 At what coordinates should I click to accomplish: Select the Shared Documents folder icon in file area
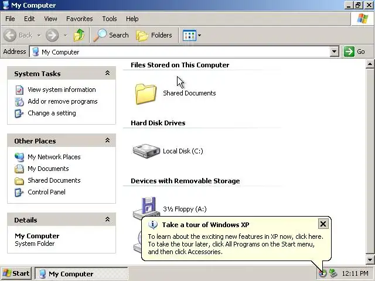click(x=146, y=94)
